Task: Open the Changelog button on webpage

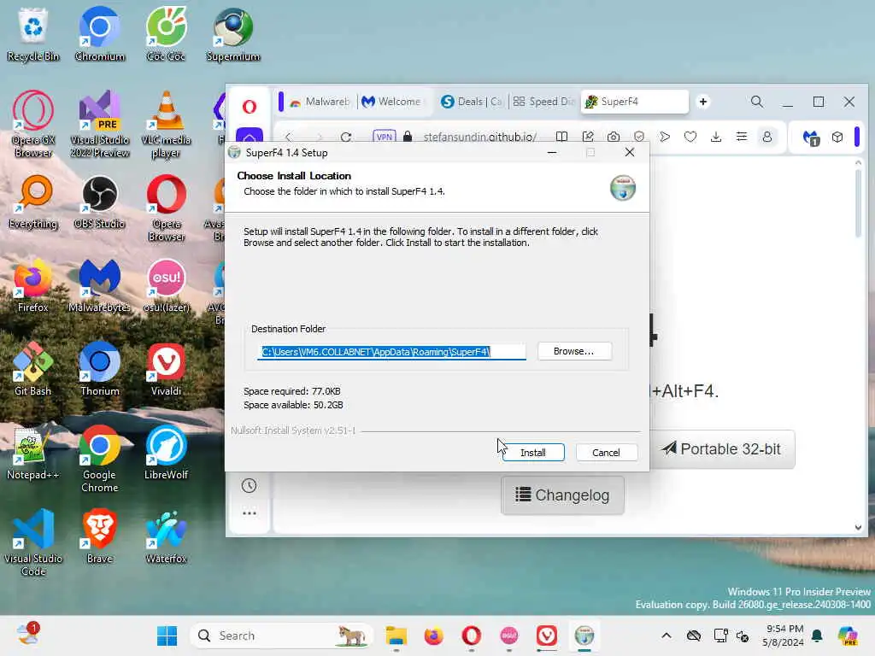Action: click(562, 495)
